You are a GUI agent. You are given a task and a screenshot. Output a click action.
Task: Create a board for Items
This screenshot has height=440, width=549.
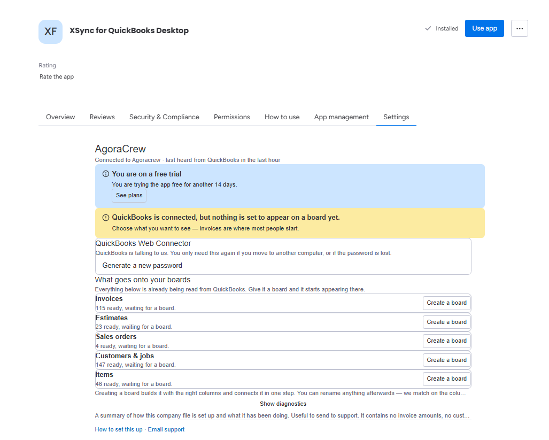coord(446,379)
